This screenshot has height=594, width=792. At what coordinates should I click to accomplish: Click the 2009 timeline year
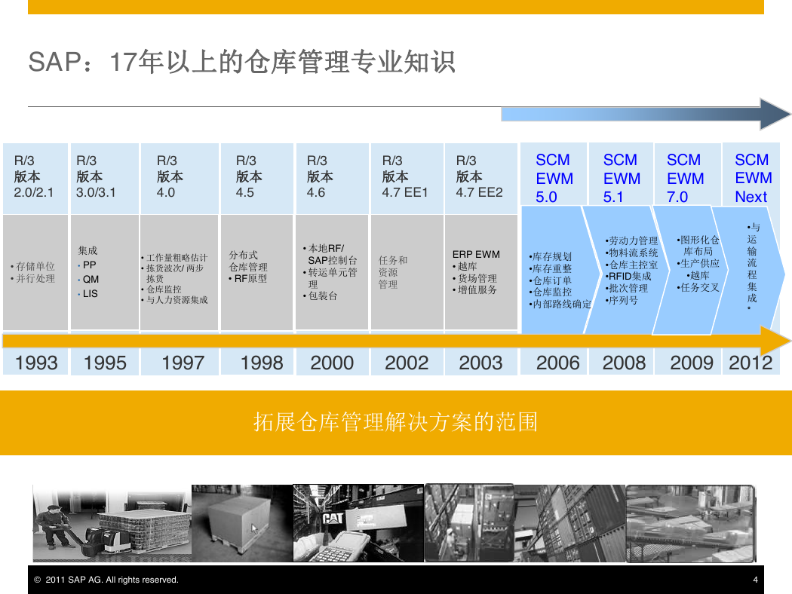(x=692, y=363)
